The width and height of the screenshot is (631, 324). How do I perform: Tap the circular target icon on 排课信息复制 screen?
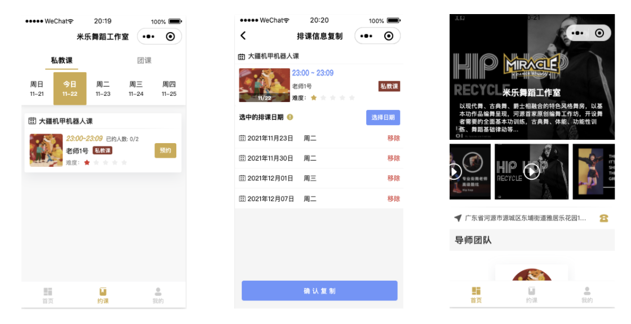coord(388,36)
